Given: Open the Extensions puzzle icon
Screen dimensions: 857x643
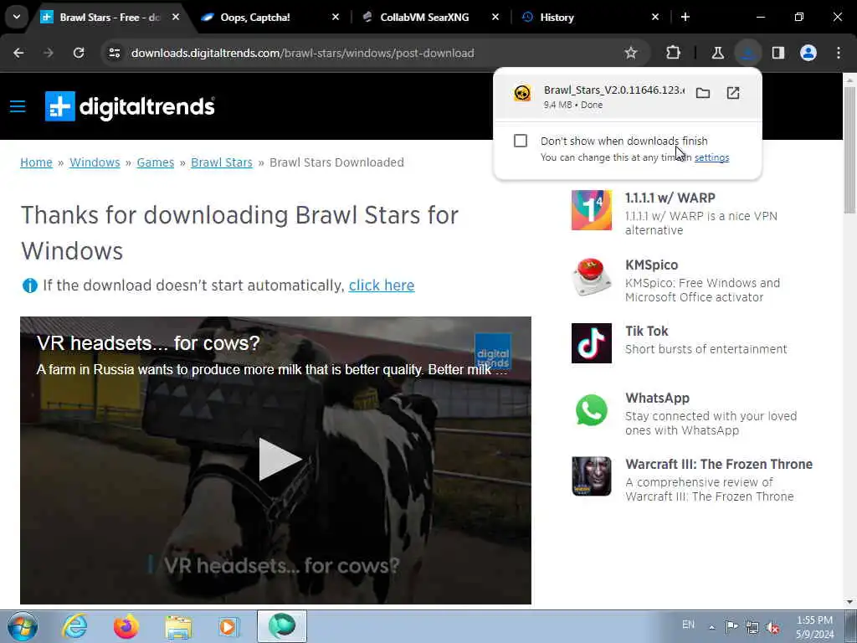Looking at the screenshot, I should (x=674, y=53).
